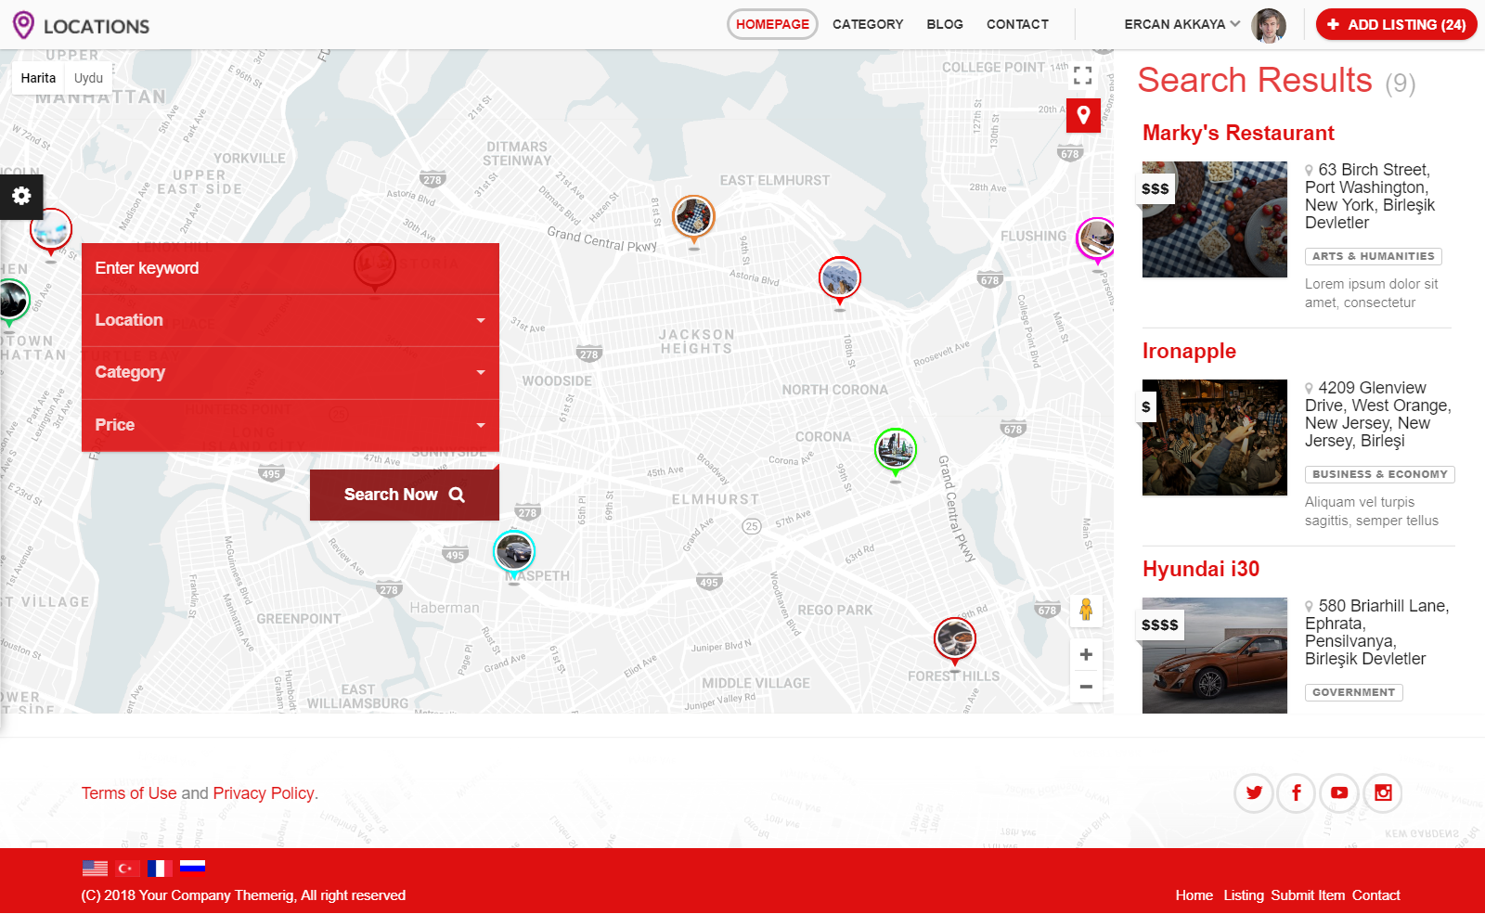
Task: Open the Hyundai i30 listing title
Action: pyautogui.click(x=1201, y=569)
